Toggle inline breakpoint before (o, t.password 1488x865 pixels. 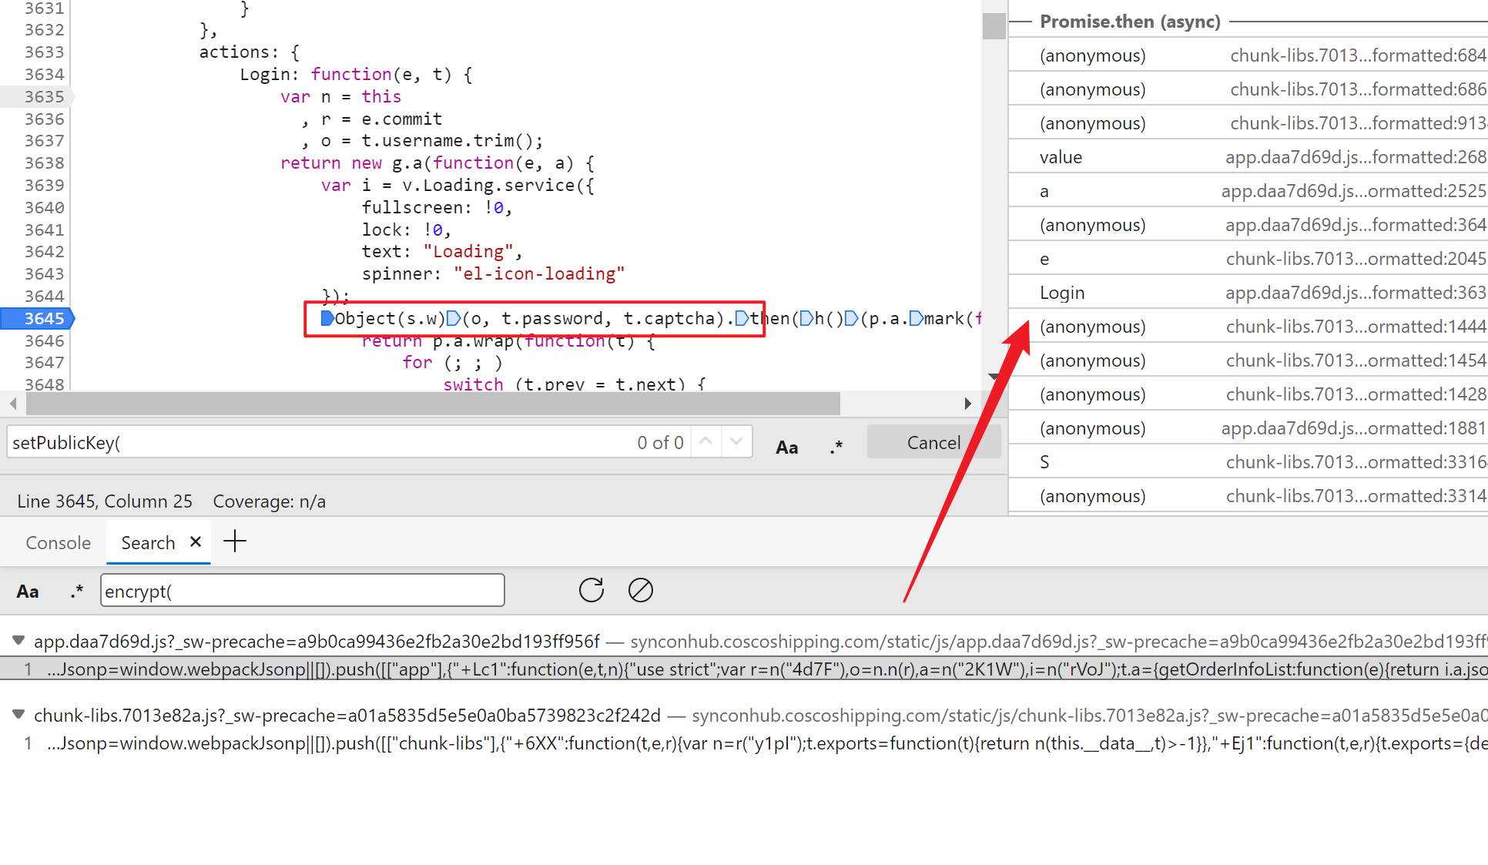click(454, 318)
